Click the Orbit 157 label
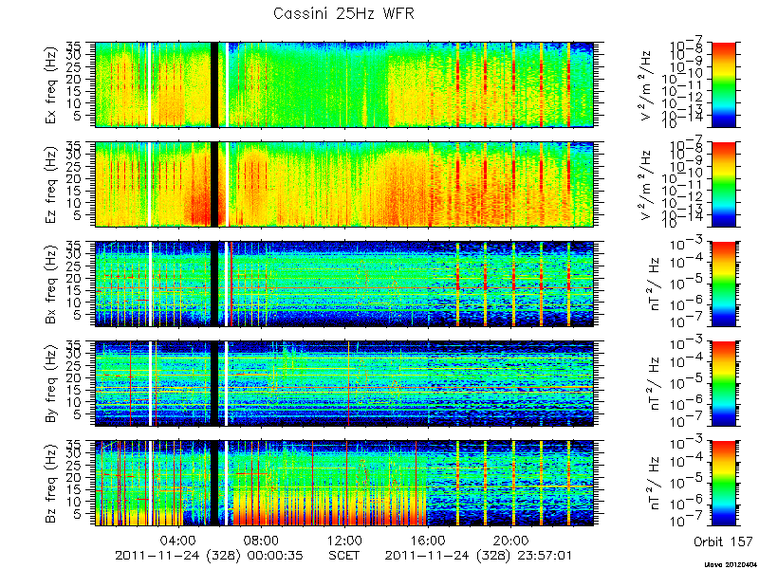 tap(723, 541)
